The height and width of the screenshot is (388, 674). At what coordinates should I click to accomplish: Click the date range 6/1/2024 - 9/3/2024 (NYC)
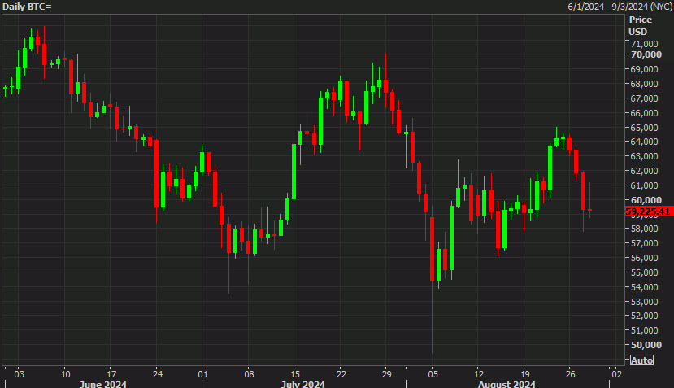pos(620,7)
